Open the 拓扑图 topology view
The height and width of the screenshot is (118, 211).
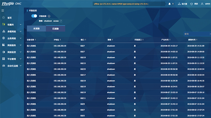click(x=183, y=4)
